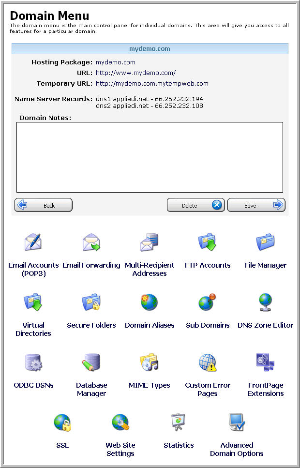Open the FrontPage Extensions icon
300x468 pixels.
point(265,362)
